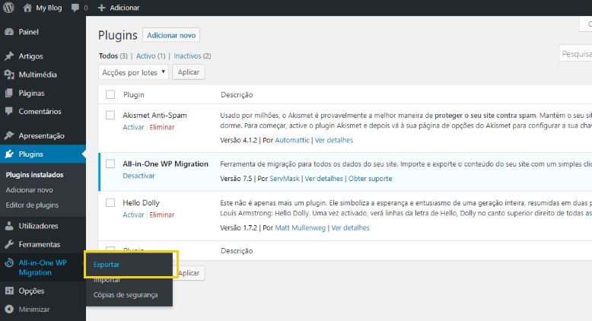
Task: Open the comments bubble icon in admin bar
Action: pyautogui.click(x=75, y=8)
